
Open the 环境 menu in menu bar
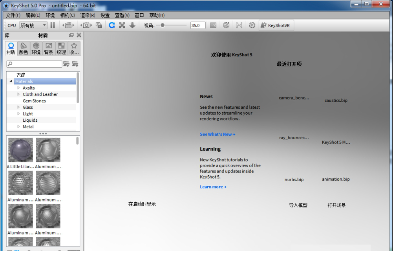(x=50, y=15)
